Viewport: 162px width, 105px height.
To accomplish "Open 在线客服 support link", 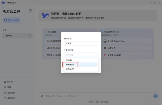I will [x=9, y=93].
